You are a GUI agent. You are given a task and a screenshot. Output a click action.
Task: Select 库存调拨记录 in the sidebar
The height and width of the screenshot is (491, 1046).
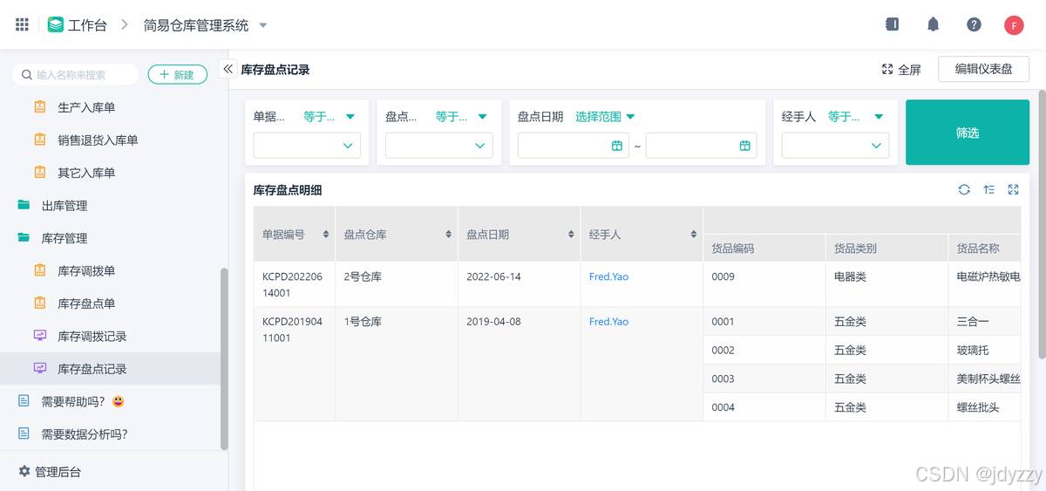point(92,336)
